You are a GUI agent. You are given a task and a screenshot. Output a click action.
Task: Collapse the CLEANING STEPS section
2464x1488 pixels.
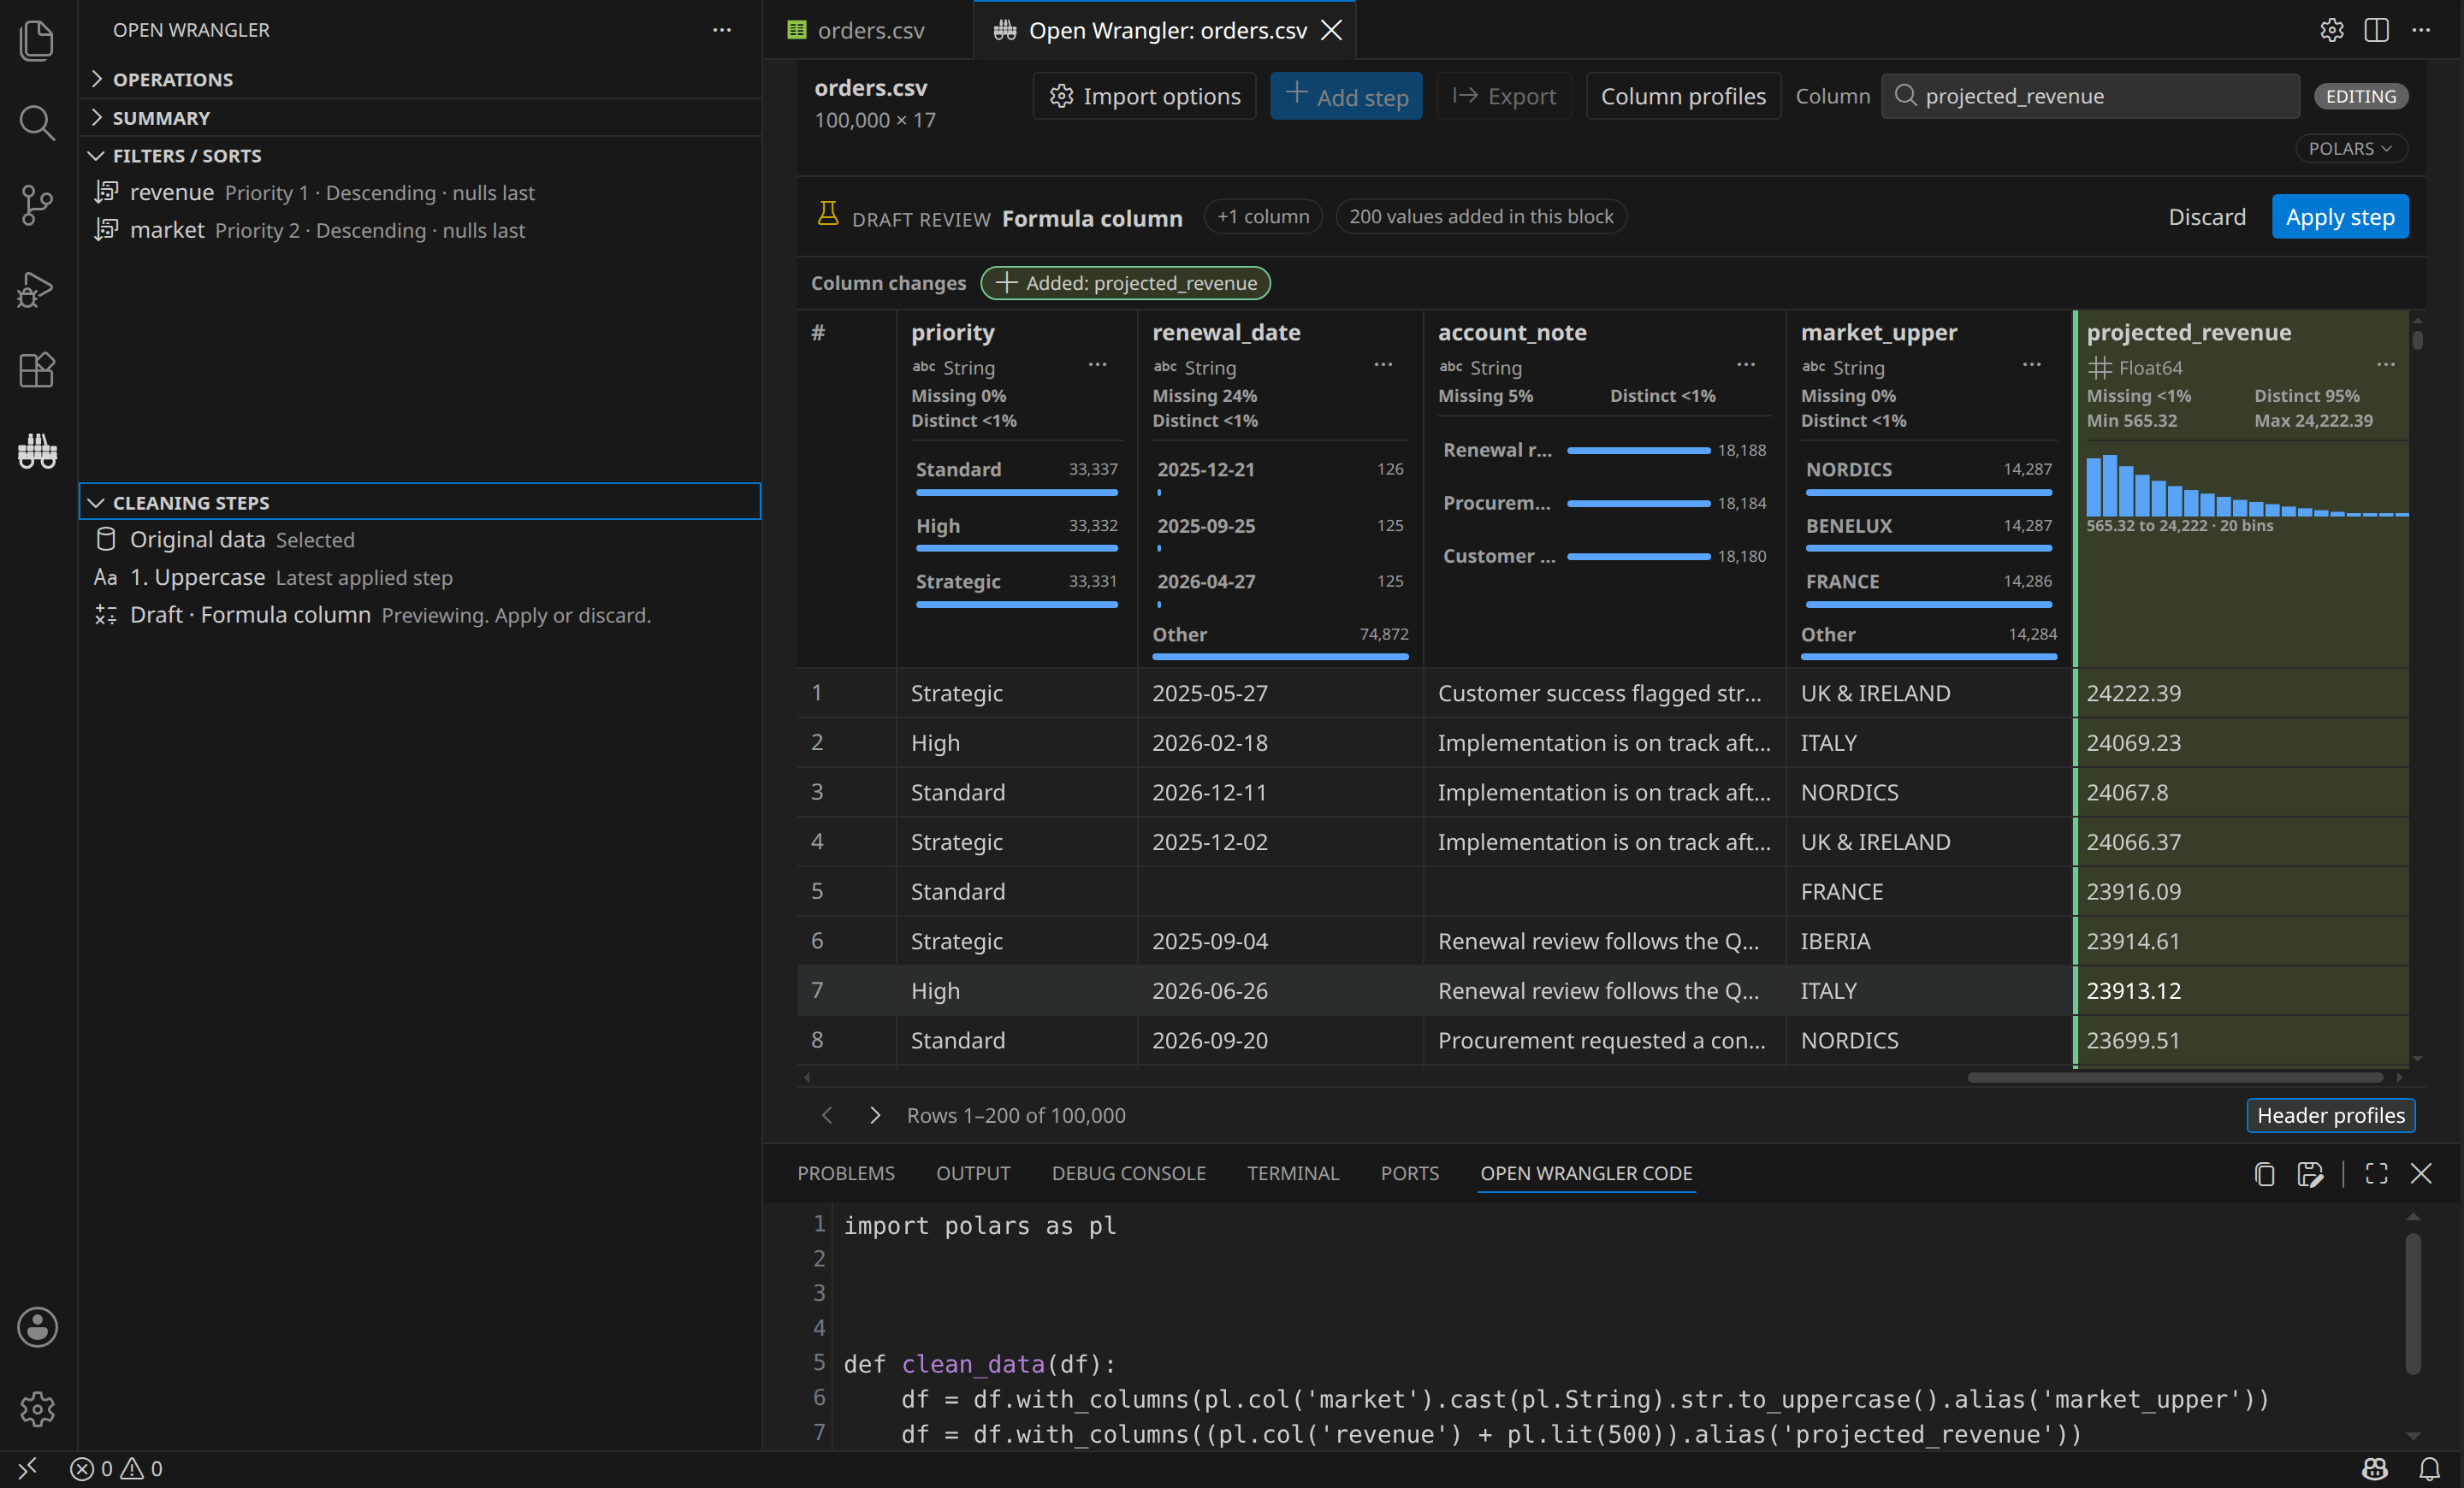(x=420, y=502)
